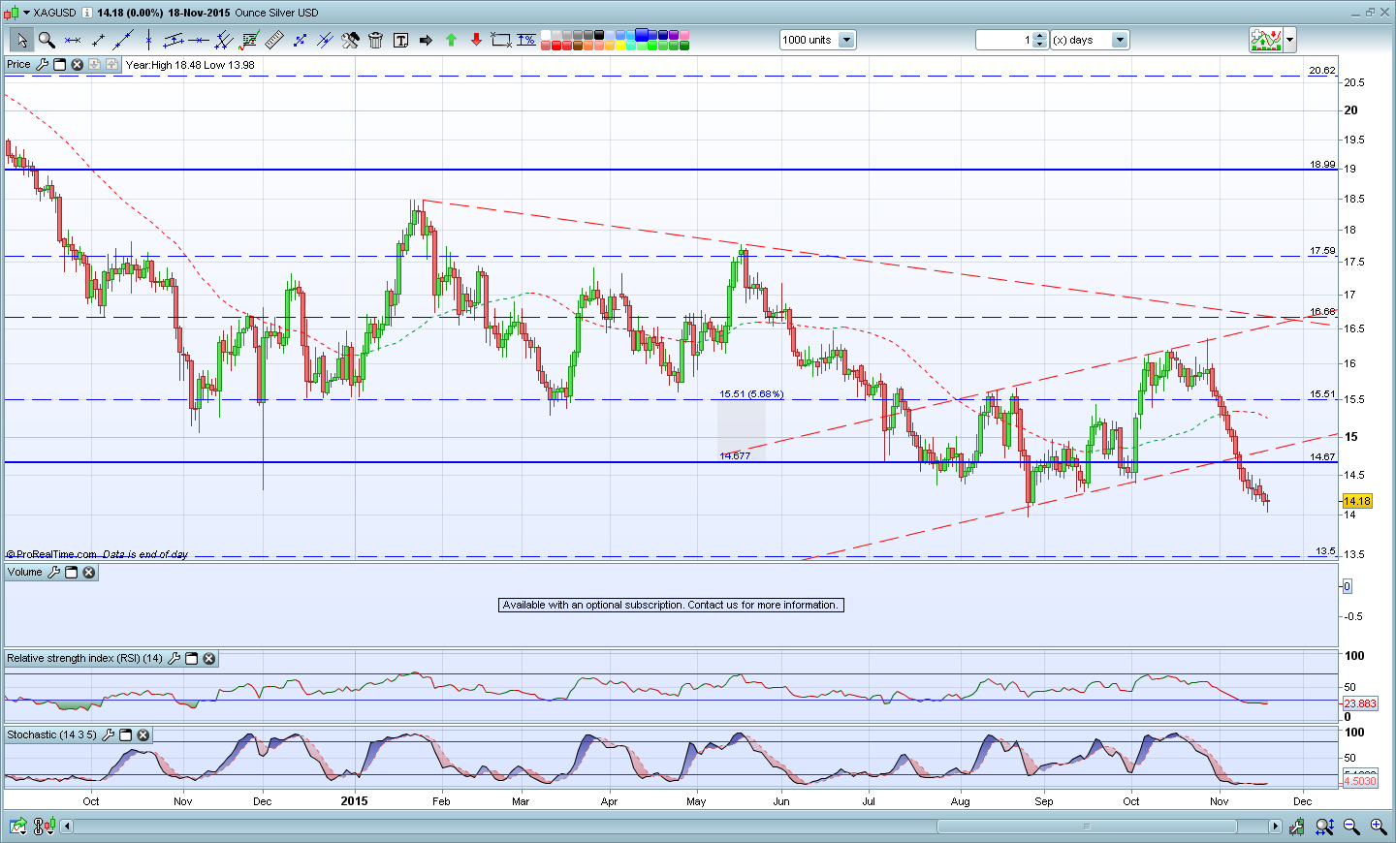The width and height of the screenshot is (1396, 843).
Task: Open the (x) days timeframe dropdown
Action: [1120, 40]
